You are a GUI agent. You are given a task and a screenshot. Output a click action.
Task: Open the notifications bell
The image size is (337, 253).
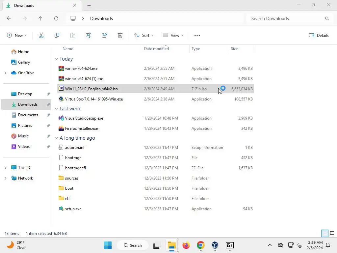[x=328, y=245]
